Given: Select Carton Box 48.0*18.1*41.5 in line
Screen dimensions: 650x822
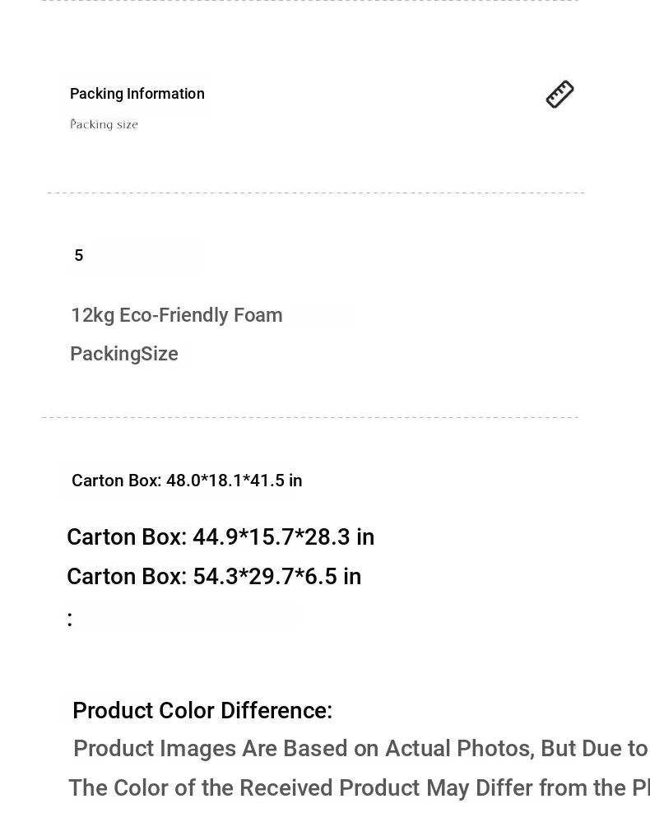Looking at the screenshot, I should 187,481.
